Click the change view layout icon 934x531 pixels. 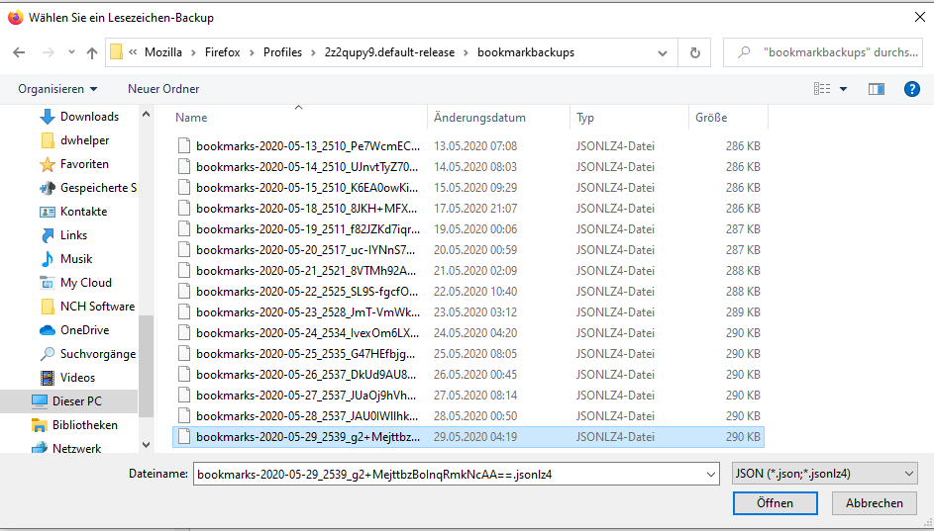click(x=822, y=89)
